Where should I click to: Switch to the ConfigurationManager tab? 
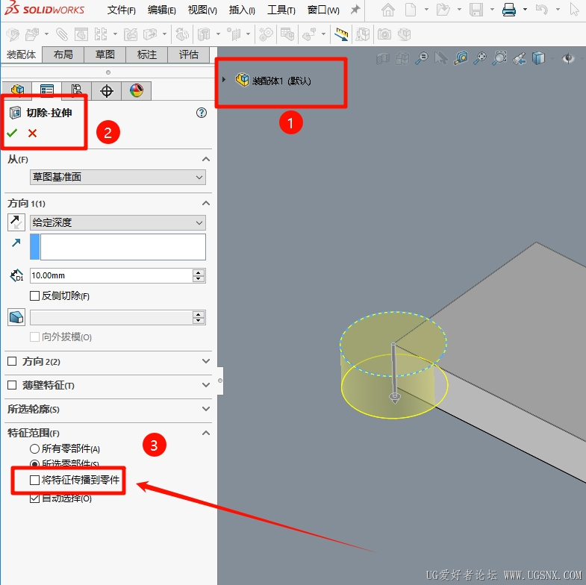pyautogui.click(x=77, y=90)
